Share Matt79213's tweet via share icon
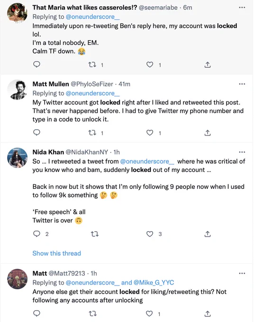 [208, 313]
